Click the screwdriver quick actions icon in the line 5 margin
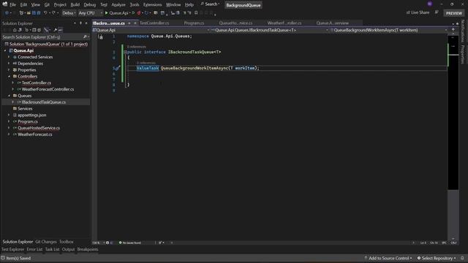The image size is (468, 263). [x=117, y=68]
